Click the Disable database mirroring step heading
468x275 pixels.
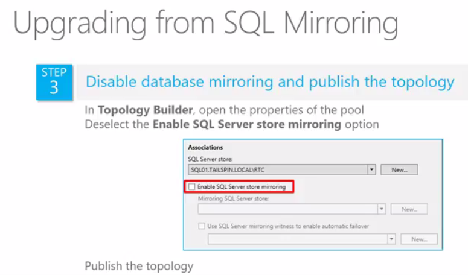(x=270, y=82)
